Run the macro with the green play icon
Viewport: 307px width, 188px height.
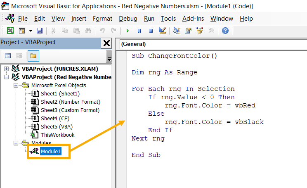128,31
